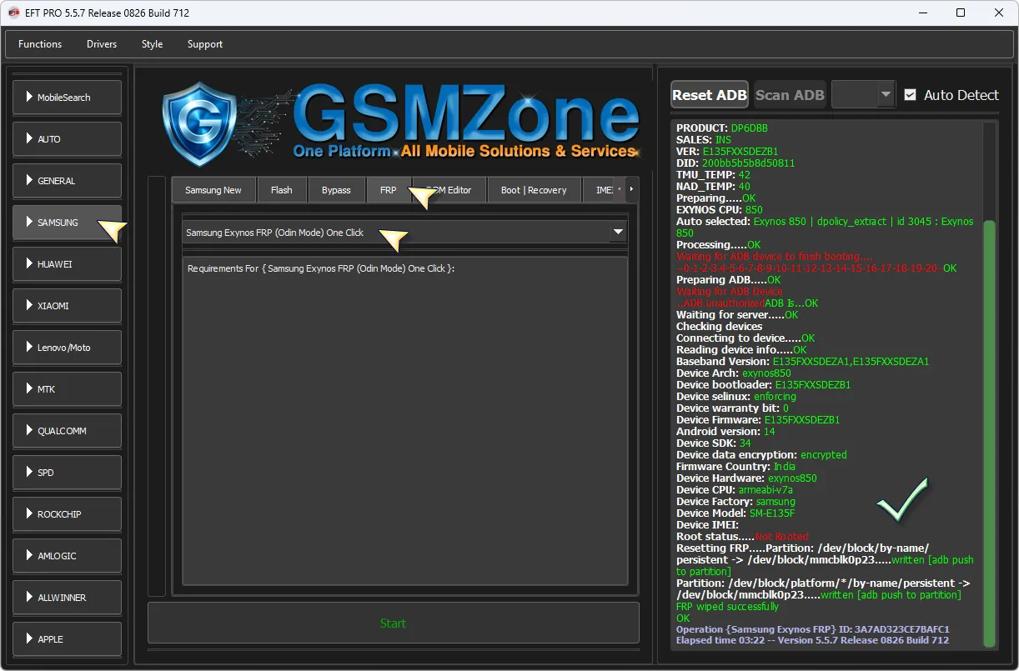Image resolution: width=1019 pixels, height=671 pixels.
Task: Click the 'PRODUCT: DP6DBB' log line
Action: (722, 128)
